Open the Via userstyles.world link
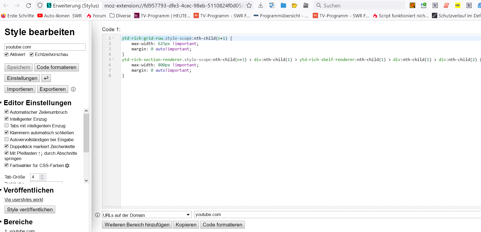 pyautogui.click(x=24, y=200)
